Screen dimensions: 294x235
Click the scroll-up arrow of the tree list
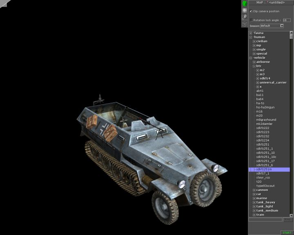[x=292, y=33]
